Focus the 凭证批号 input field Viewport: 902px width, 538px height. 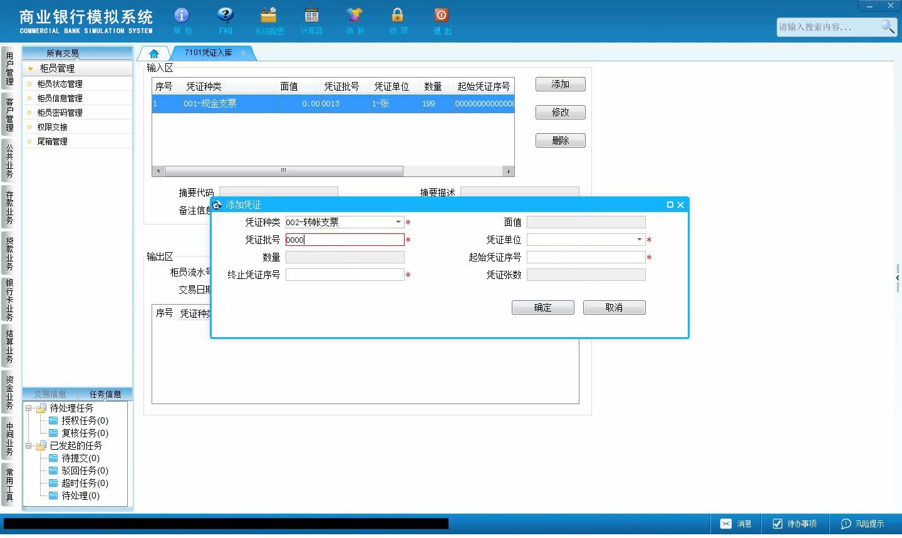[x=345, y=240]
